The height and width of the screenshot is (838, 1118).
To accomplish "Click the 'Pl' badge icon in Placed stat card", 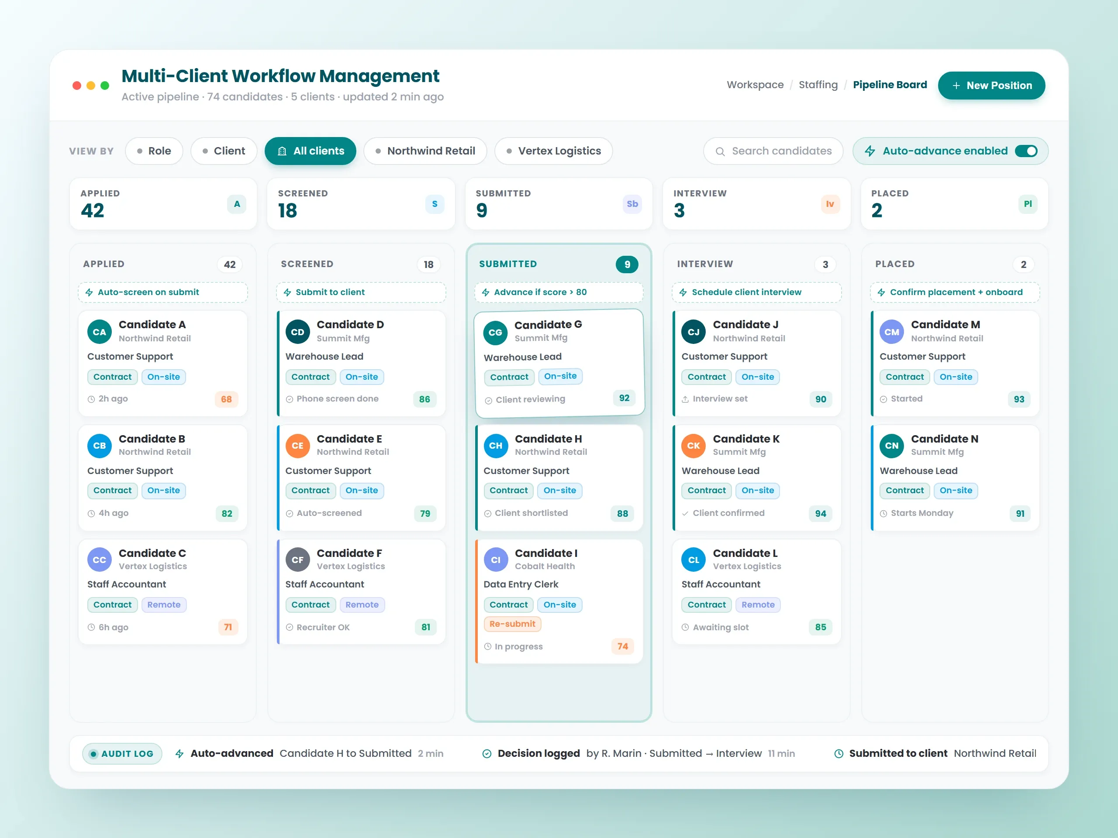I will 1028,204.
